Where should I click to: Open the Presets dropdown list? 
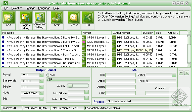point(174,101)
